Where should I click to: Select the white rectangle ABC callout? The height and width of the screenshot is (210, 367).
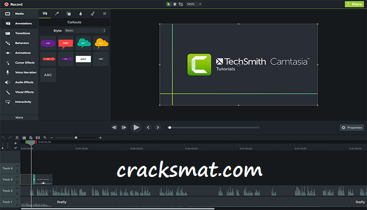(x=83, y=59)
